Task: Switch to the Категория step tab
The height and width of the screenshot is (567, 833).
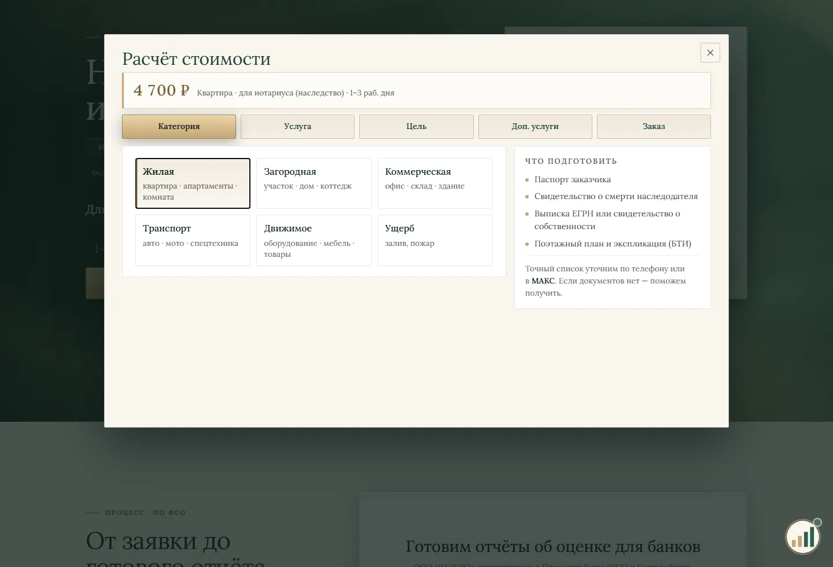Action: pos(179,127)
